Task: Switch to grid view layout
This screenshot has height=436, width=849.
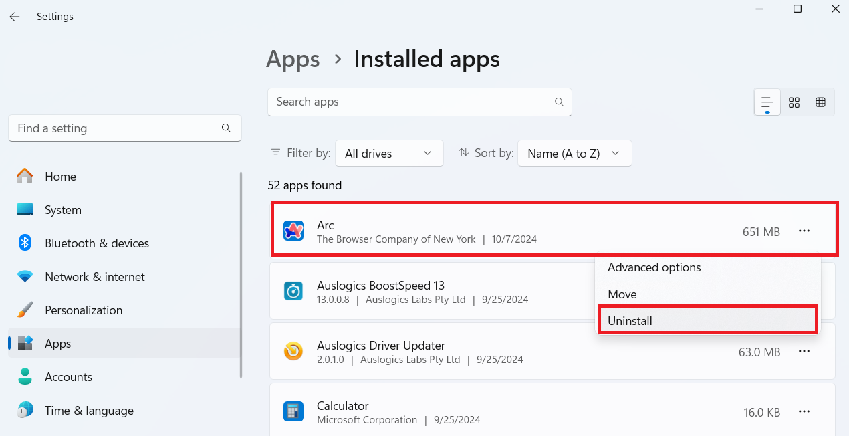Action: pyautogui.click(x=794, y=102)
